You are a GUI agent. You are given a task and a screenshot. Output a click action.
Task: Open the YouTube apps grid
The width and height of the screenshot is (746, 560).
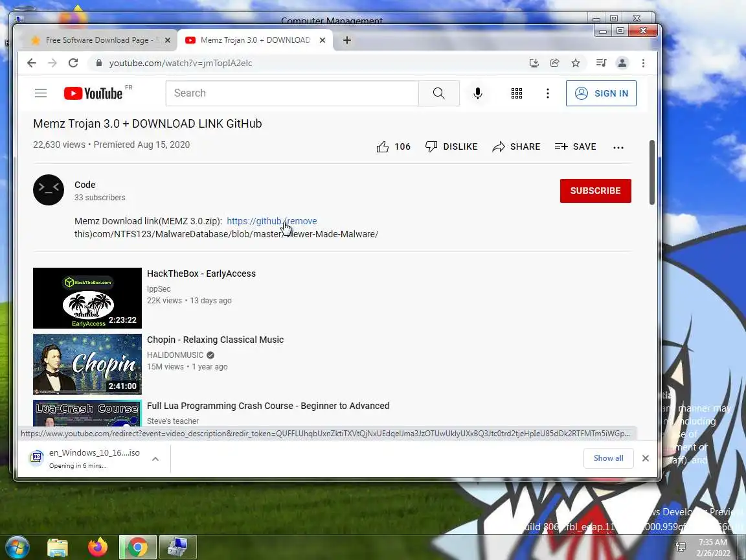point(517,93)
